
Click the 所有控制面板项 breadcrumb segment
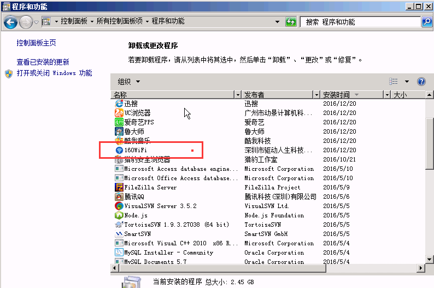click(x=119, y=21)
